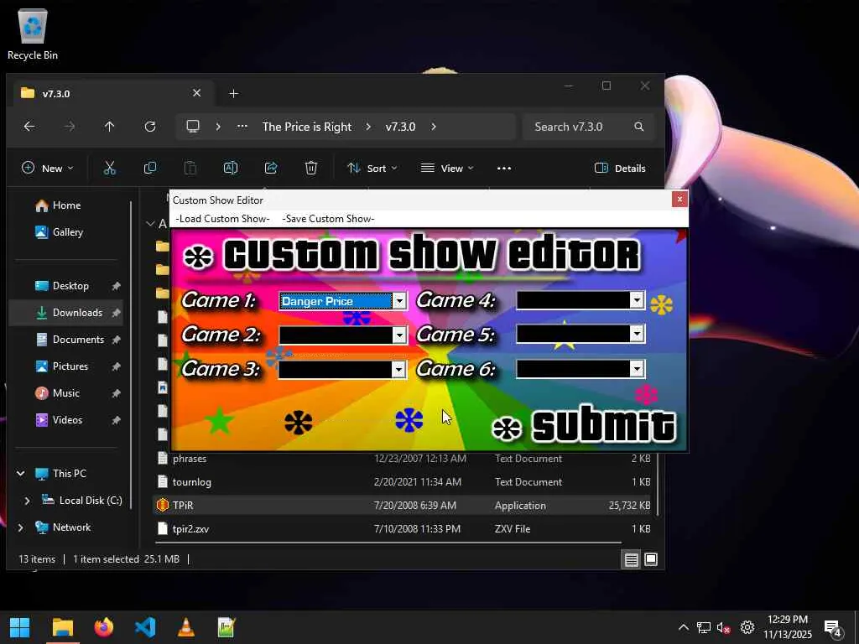Open the Game 3 dropdown arrow
This screenshot has height=644, width=859.
(399, 369)
